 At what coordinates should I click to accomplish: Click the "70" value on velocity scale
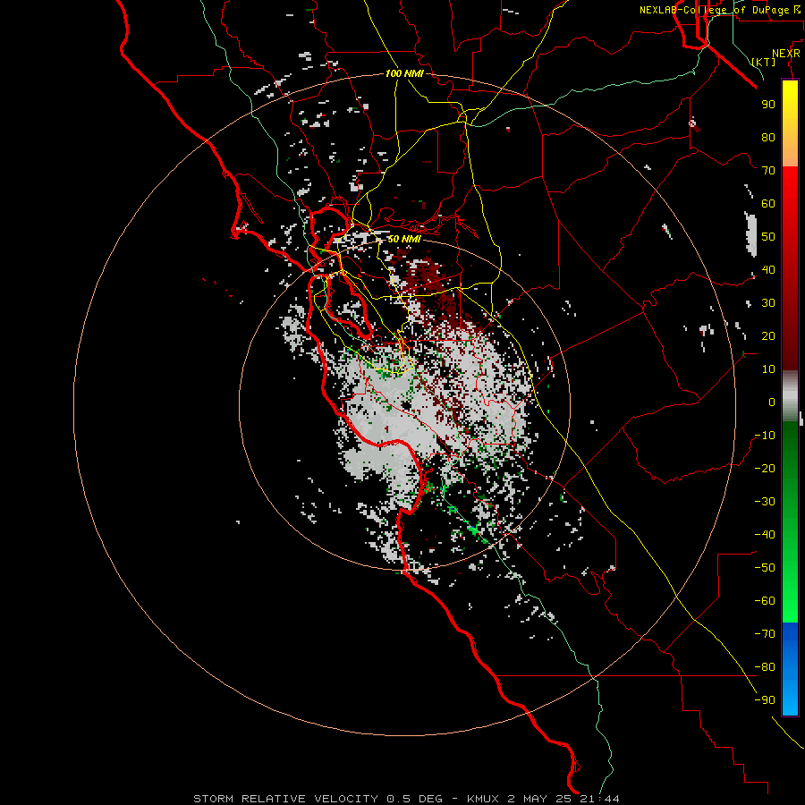pyautogui.click(x=768, y=171)
